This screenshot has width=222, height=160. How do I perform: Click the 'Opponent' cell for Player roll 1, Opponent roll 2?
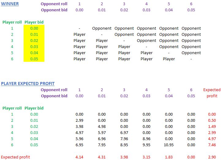tap(102, 28)
